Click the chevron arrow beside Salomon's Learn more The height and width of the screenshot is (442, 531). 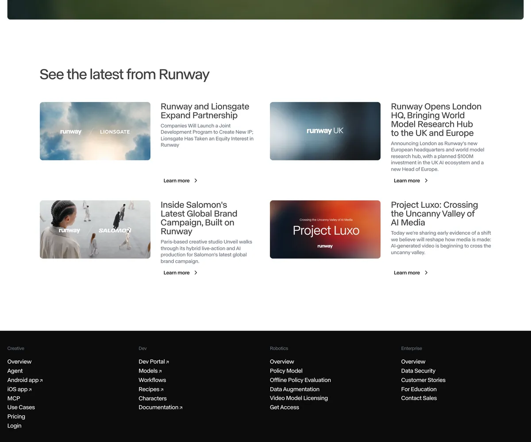point(196,273)
